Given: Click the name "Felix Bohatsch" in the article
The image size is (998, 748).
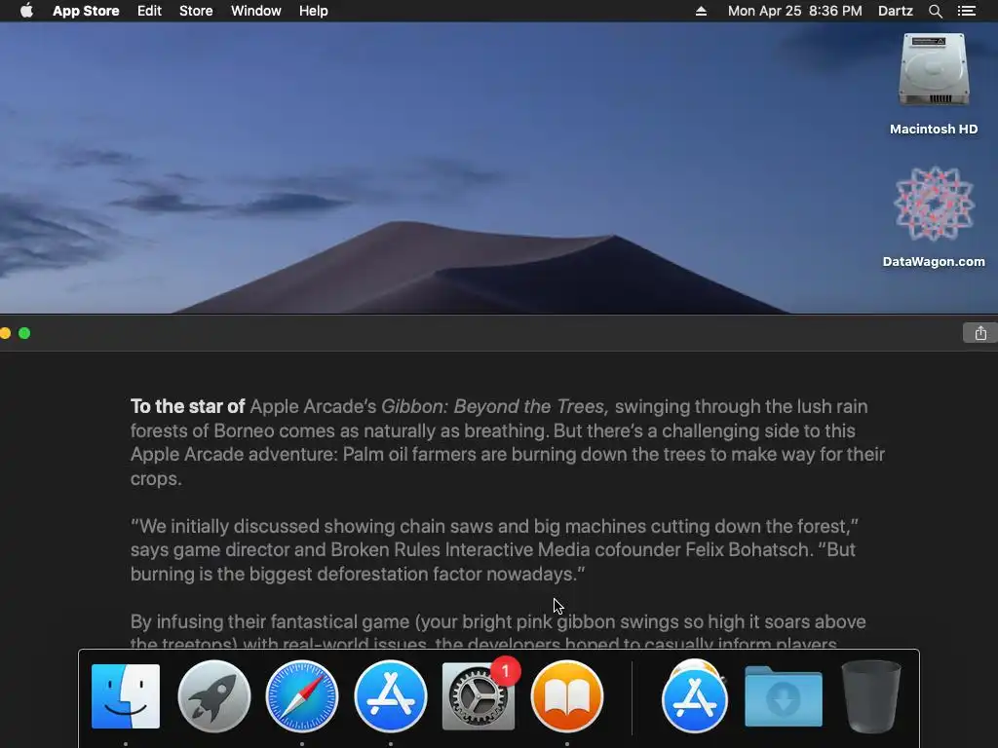Looking at the screenshot, I should pos(747,549).
